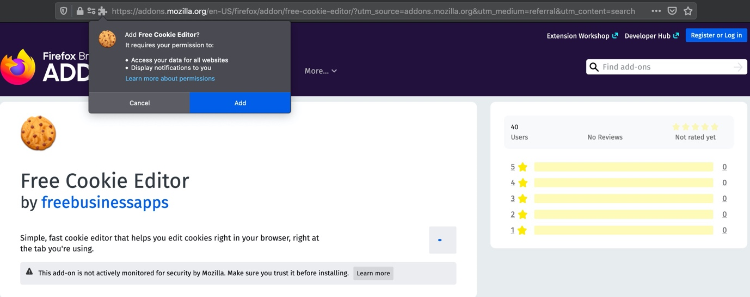The width and height of the screenshot is (750, 297).
Task: Open Learn more about permissions link
Action: pos(170,79)
